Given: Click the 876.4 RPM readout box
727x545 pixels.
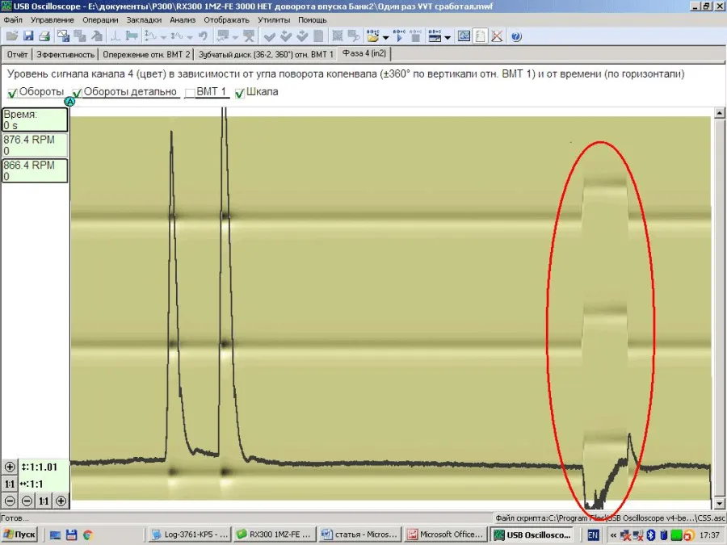Looking at the screenshot, I should (36, 145).
